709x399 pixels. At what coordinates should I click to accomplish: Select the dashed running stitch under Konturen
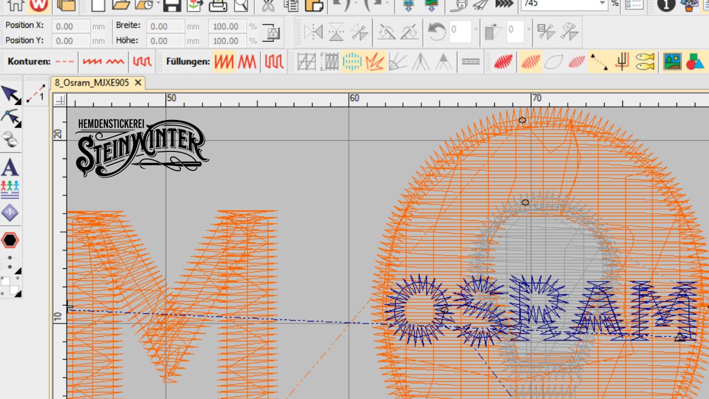pyautogui.click(x=64, y=62)
